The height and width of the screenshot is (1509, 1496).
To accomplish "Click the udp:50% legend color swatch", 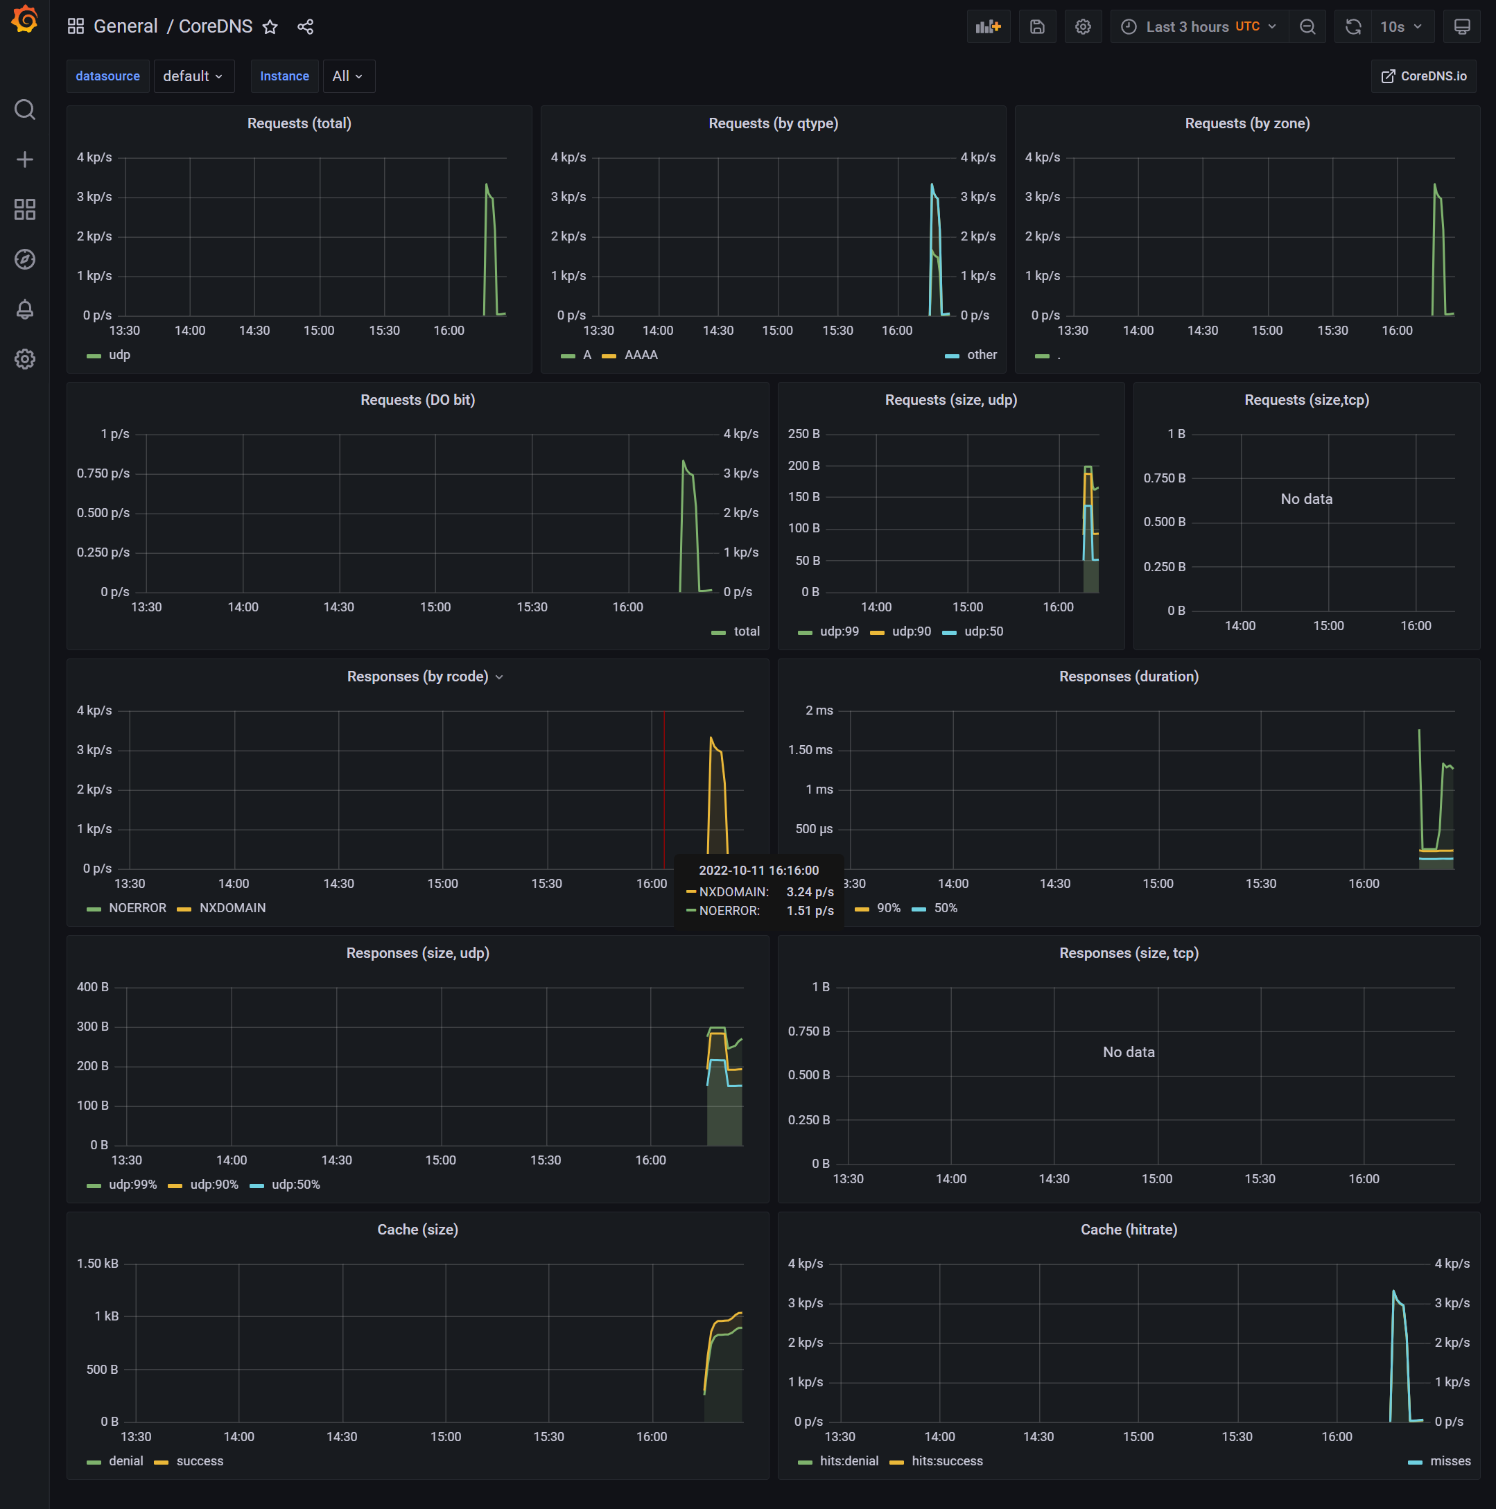I will pyautogui.click(x=257, y=1185).
